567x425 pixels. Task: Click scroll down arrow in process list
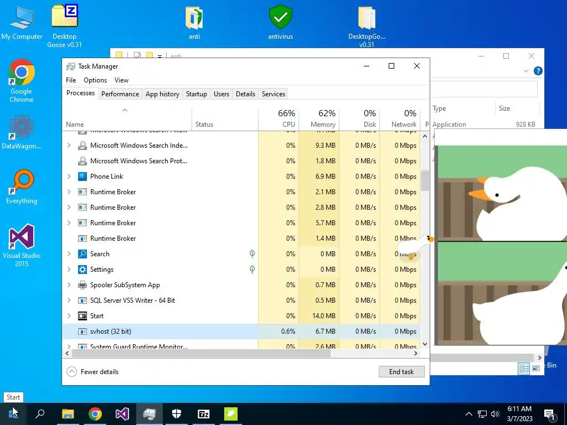(425, 344)
